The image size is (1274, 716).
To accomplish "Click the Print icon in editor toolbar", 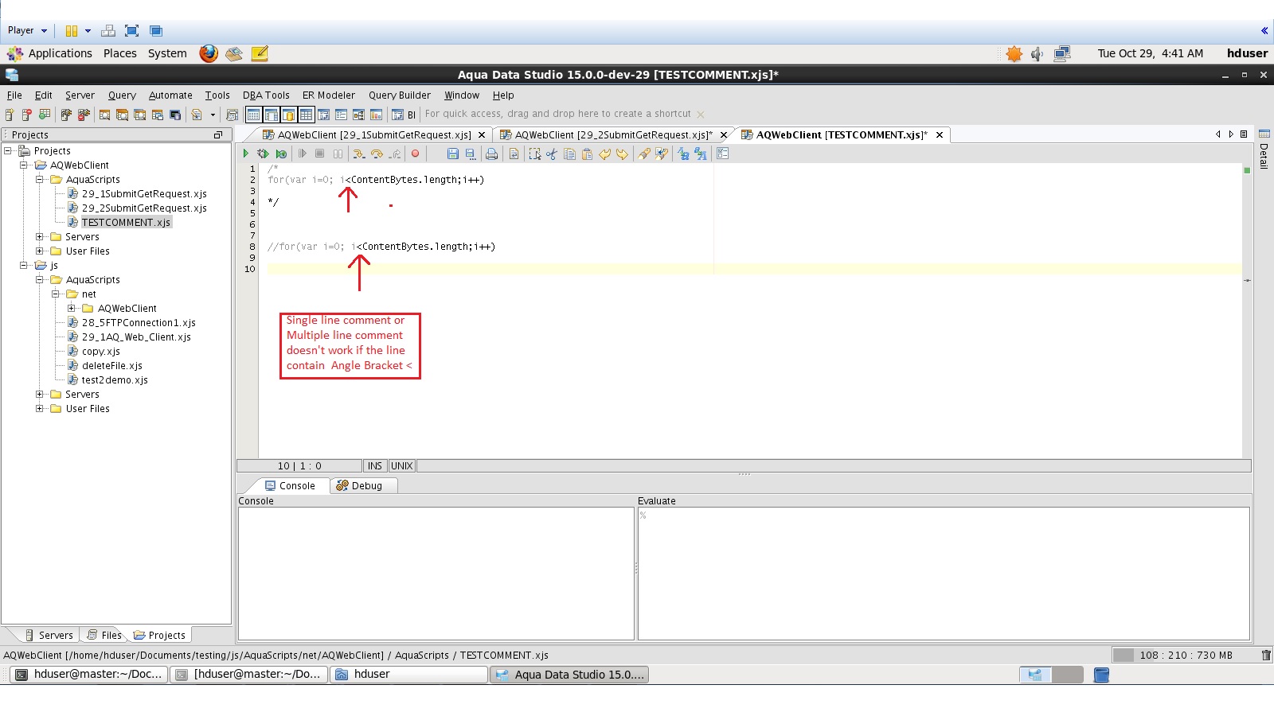I will [492, 154].
